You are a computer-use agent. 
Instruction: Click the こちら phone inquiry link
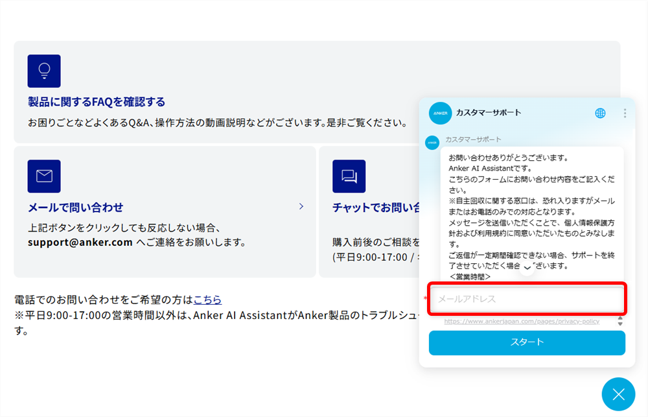(x=207, y=299)
